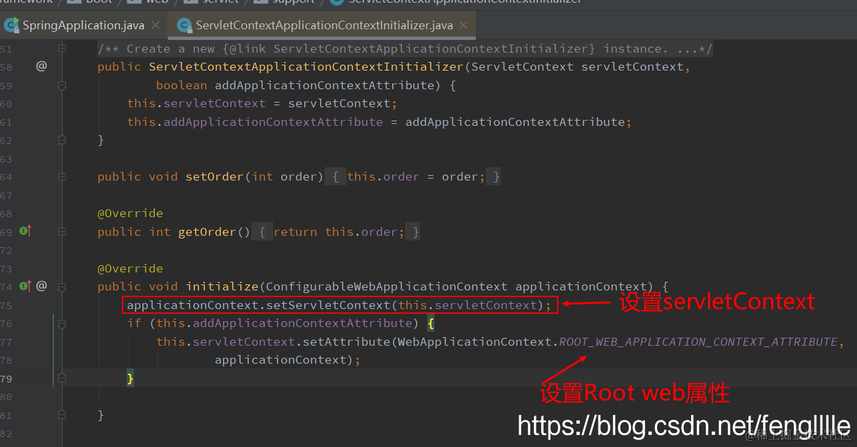Switch to the SpringApplication.java tab
The image size is (857, 447).
(x=83, y=25)
